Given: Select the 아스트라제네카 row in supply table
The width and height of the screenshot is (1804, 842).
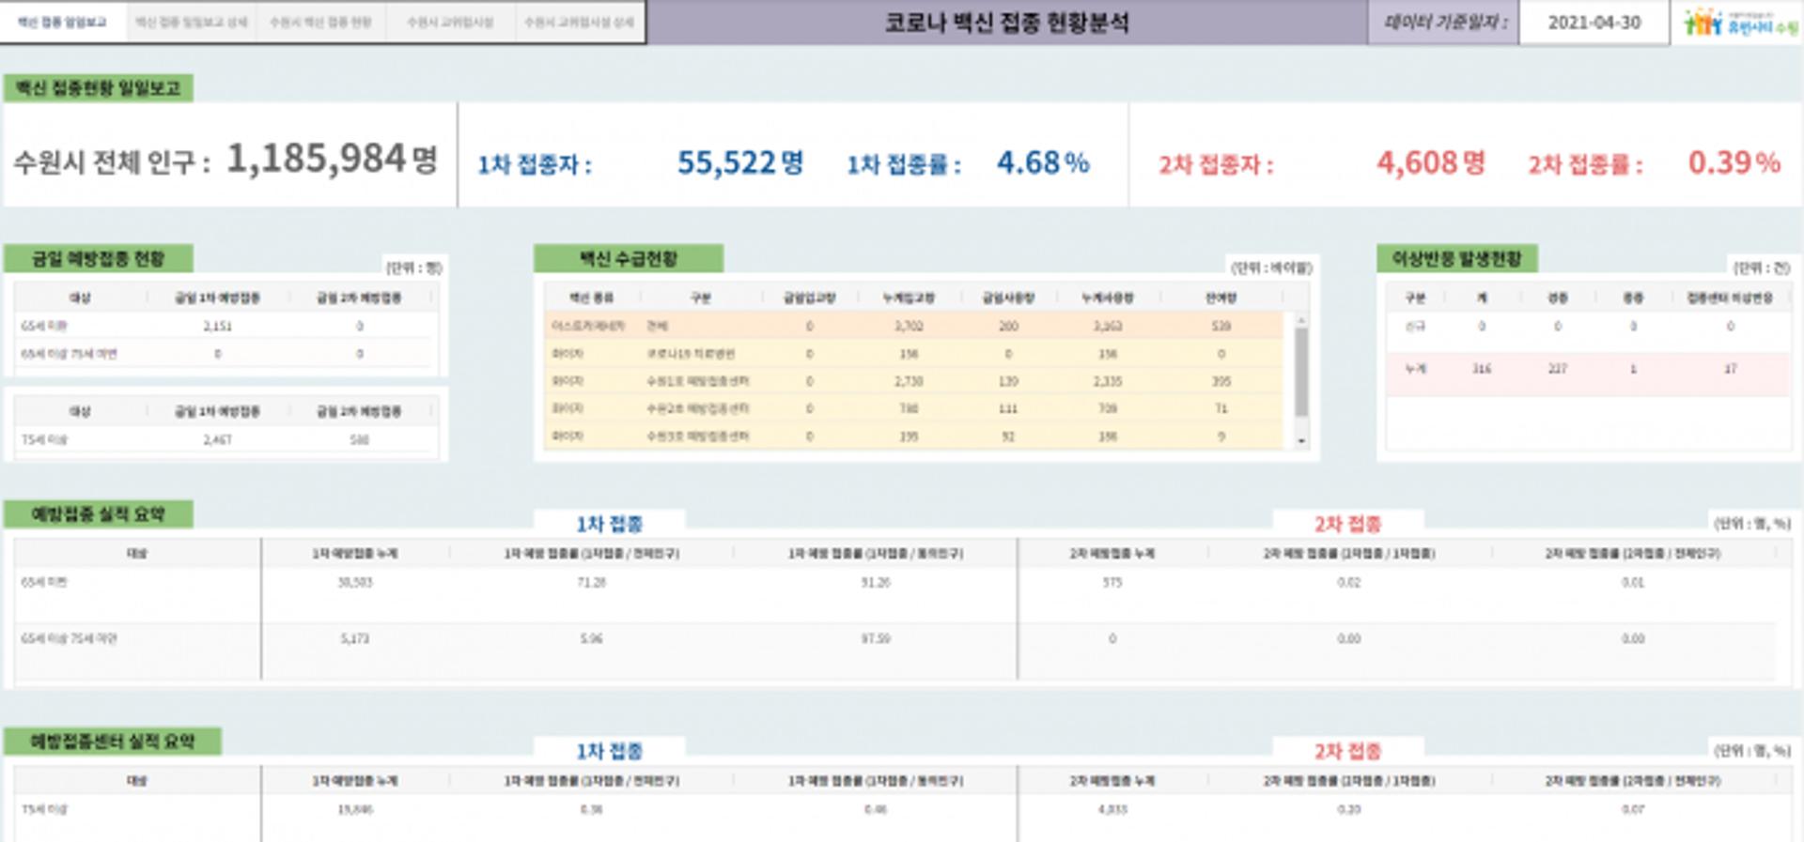Looking at the screenshot, I should coord(914,326).
